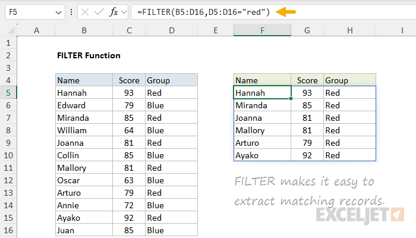Select row 16 header
The width and height of the screenshot is (416, 238).
(8, 230)
